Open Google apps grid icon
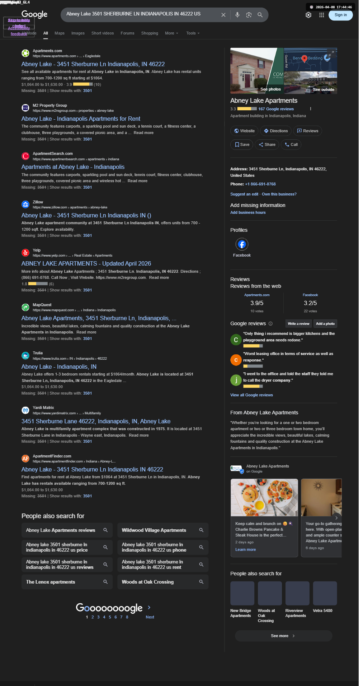363x686 pixels. pyautogui.click(x=321, y=15)
